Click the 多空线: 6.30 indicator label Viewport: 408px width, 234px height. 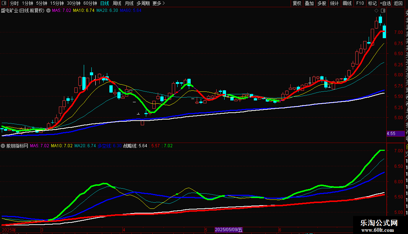click(109, 146)
